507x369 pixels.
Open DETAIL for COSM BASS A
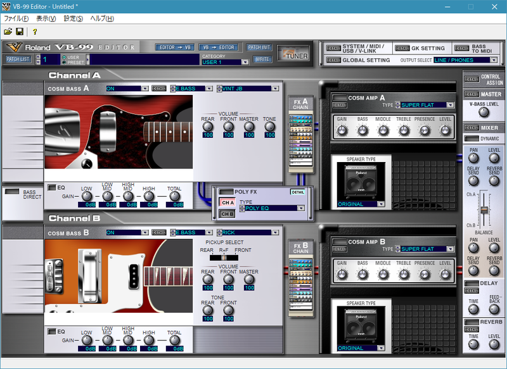coord(159,89)
